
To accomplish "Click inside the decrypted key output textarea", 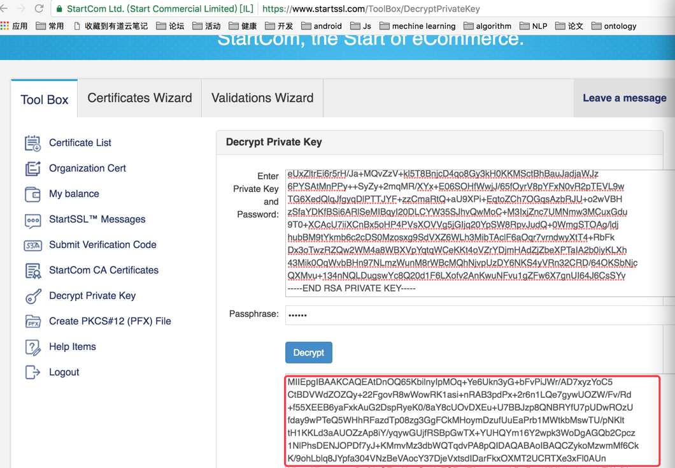I will coord(480,421).
